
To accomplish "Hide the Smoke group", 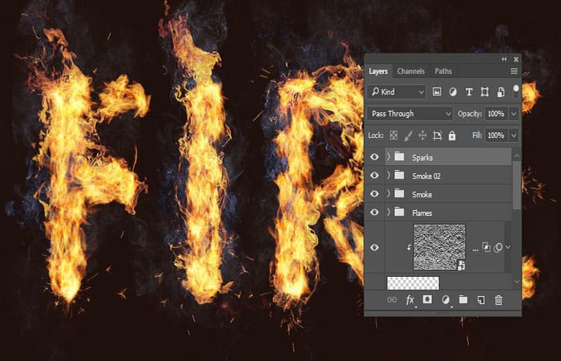I will point(374,194).
